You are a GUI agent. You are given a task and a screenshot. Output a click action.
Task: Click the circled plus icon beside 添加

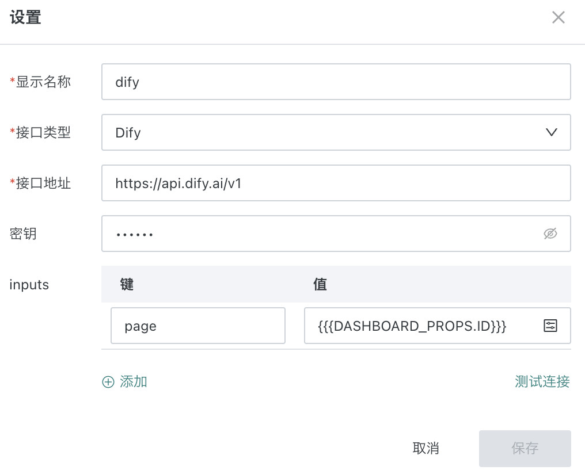pos(108,382)
